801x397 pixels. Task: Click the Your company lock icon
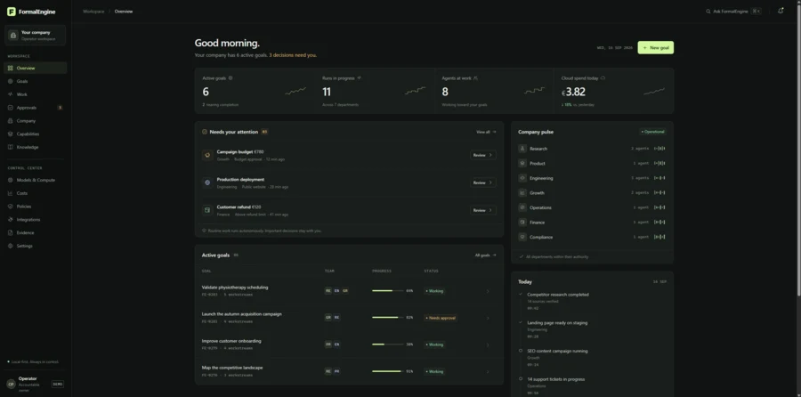coord(13,36)
